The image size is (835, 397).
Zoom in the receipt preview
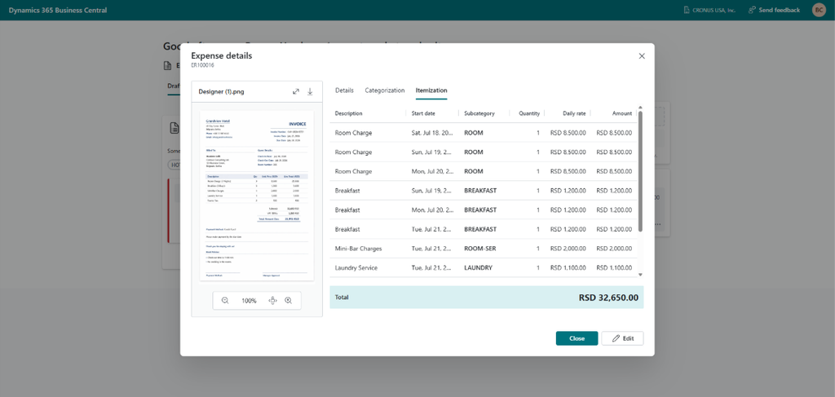coord(288,301)
